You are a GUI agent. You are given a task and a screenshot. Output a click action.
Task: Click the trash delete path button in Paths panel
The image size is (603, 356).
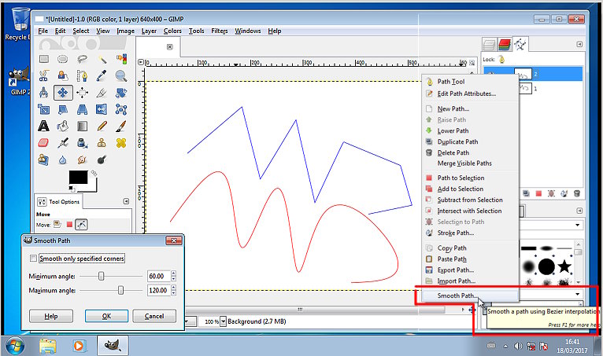(x=576, y=193)
